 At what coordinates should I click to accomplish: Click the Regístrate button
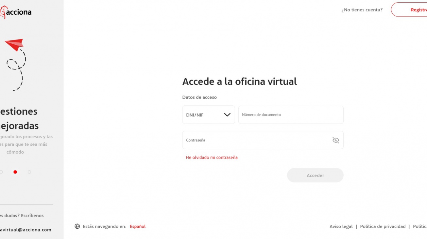pos(409,10)
